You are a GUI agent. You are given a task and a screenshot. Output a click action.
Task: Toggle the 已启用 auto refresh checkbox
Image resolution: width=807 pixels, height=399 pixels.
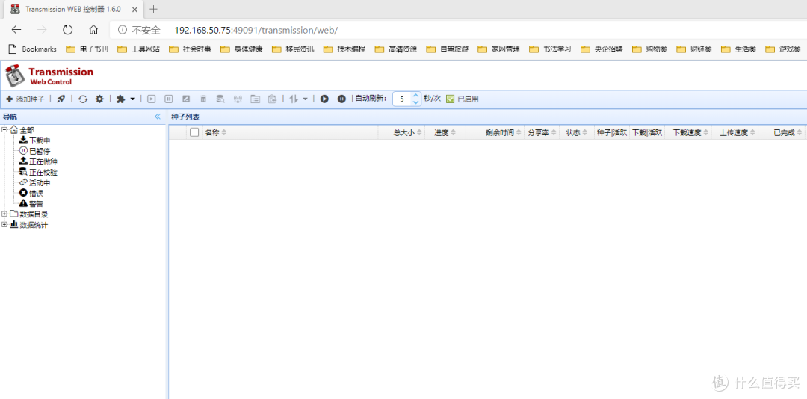450,99
